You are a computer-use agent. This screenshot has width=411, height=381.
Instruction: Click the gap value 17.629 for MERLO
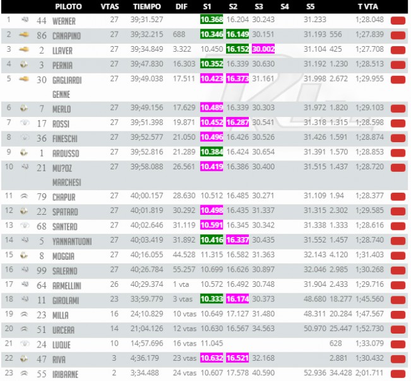[184, 107]
